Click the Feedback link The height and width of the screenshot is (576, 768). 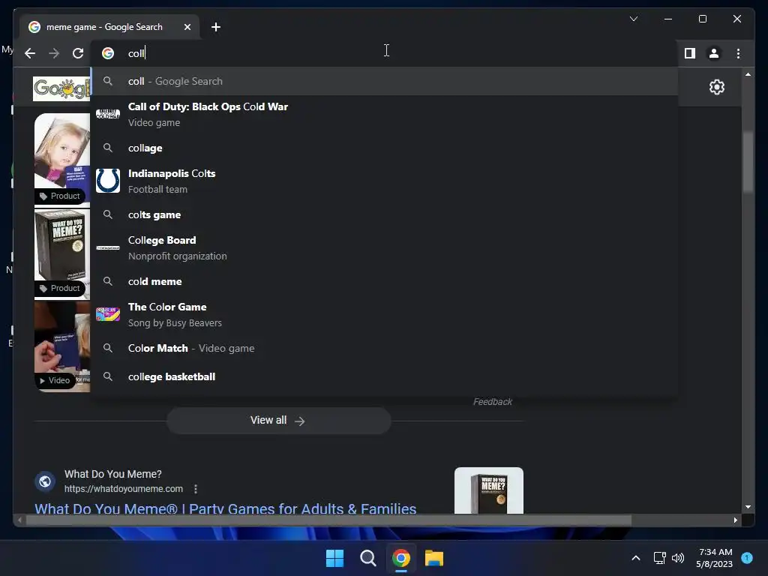coord(492,402)
